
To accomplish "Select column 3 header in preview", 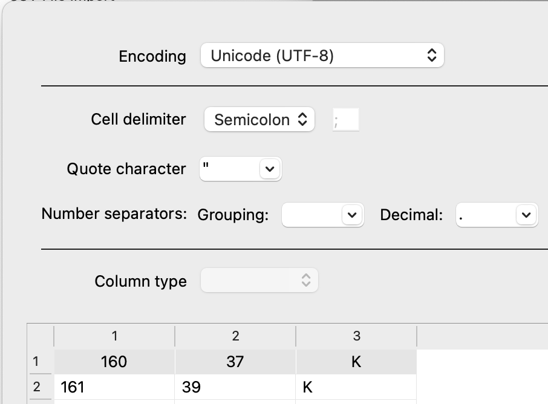I will (356, 336).
